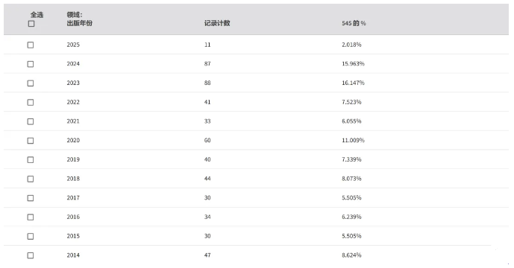Mark the 2014 row checkbox

pyautogui.click(x=31, y=255)
